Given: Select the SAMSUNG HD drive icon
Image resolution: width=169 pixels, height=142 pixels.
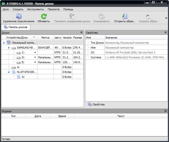Looking at the screenshot, I should click(14, 48).
